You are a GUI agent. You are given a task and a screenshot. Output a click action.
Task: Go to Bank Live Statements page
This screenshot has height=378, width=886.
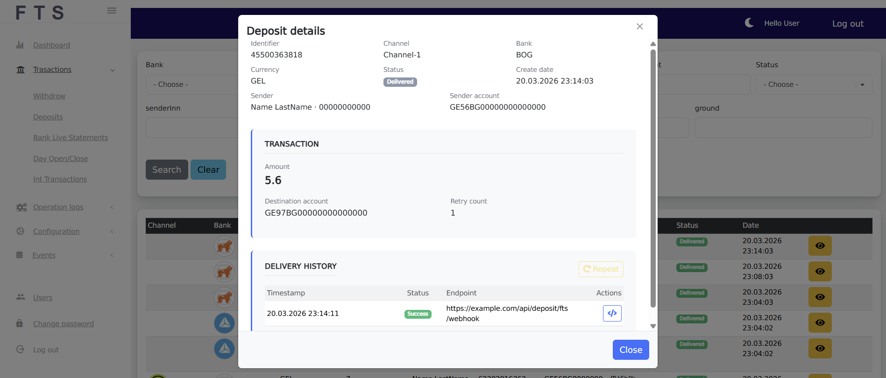tap(71, 138)
